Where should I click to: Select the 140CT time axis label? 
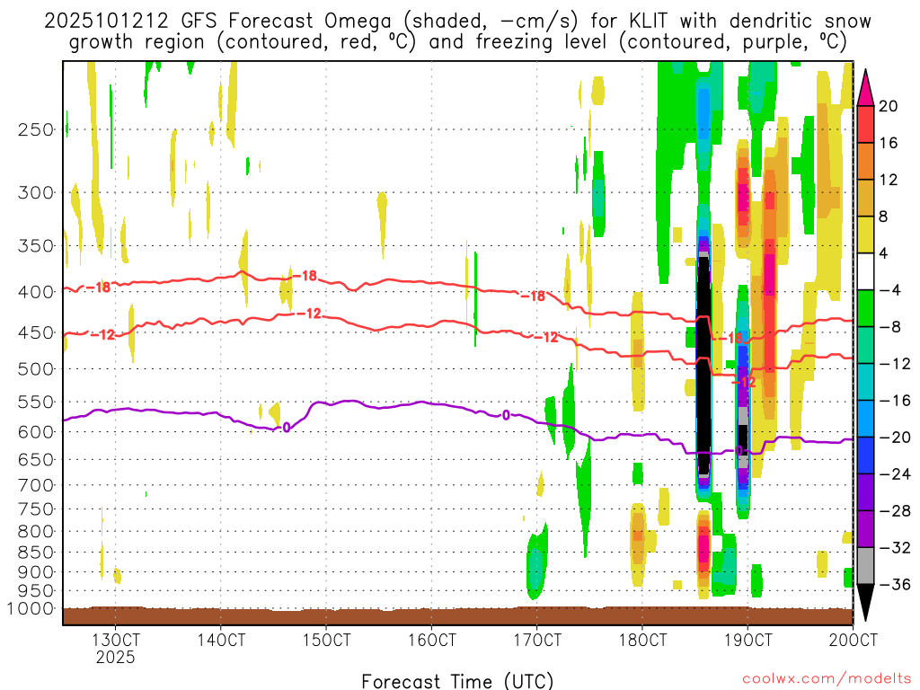[221, 640]
